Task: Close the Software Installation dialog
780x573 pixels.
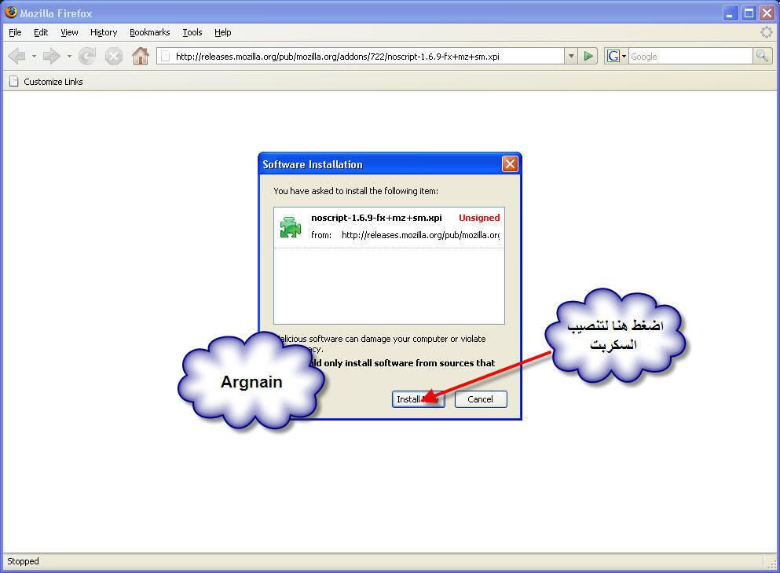Action: [510, 164]
